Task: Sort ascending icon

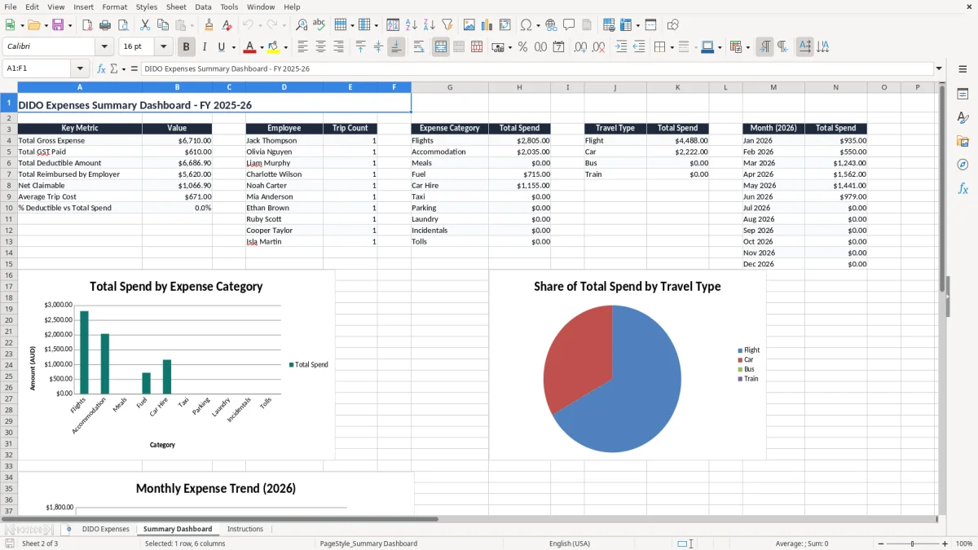Action: 412,25
